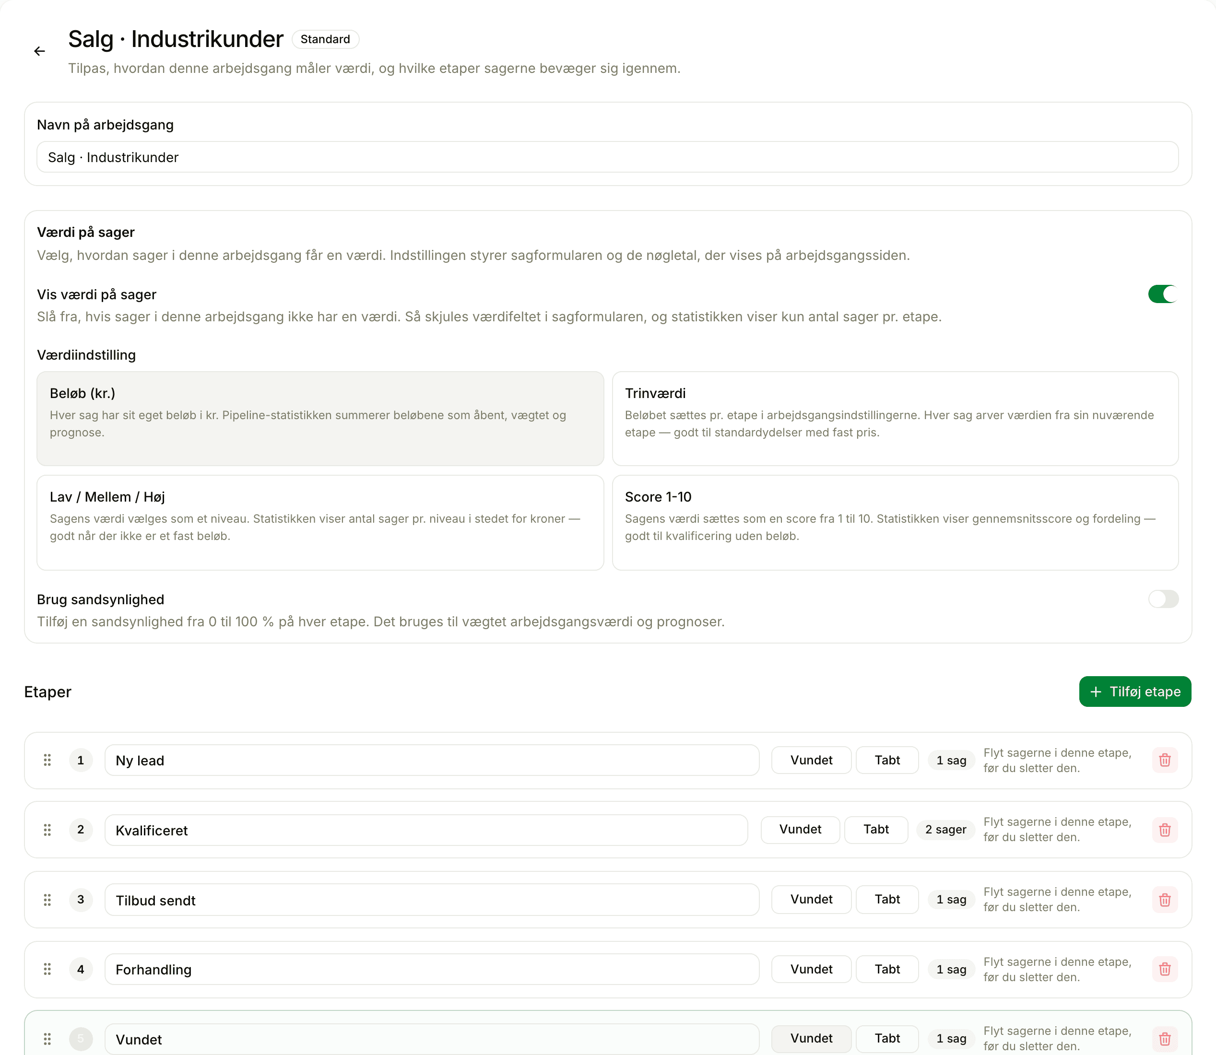Viewport: 1216px width, 1055px height.
Task: Edit the Kvalificeret stage name field
Action: click(x=426, y=830)
